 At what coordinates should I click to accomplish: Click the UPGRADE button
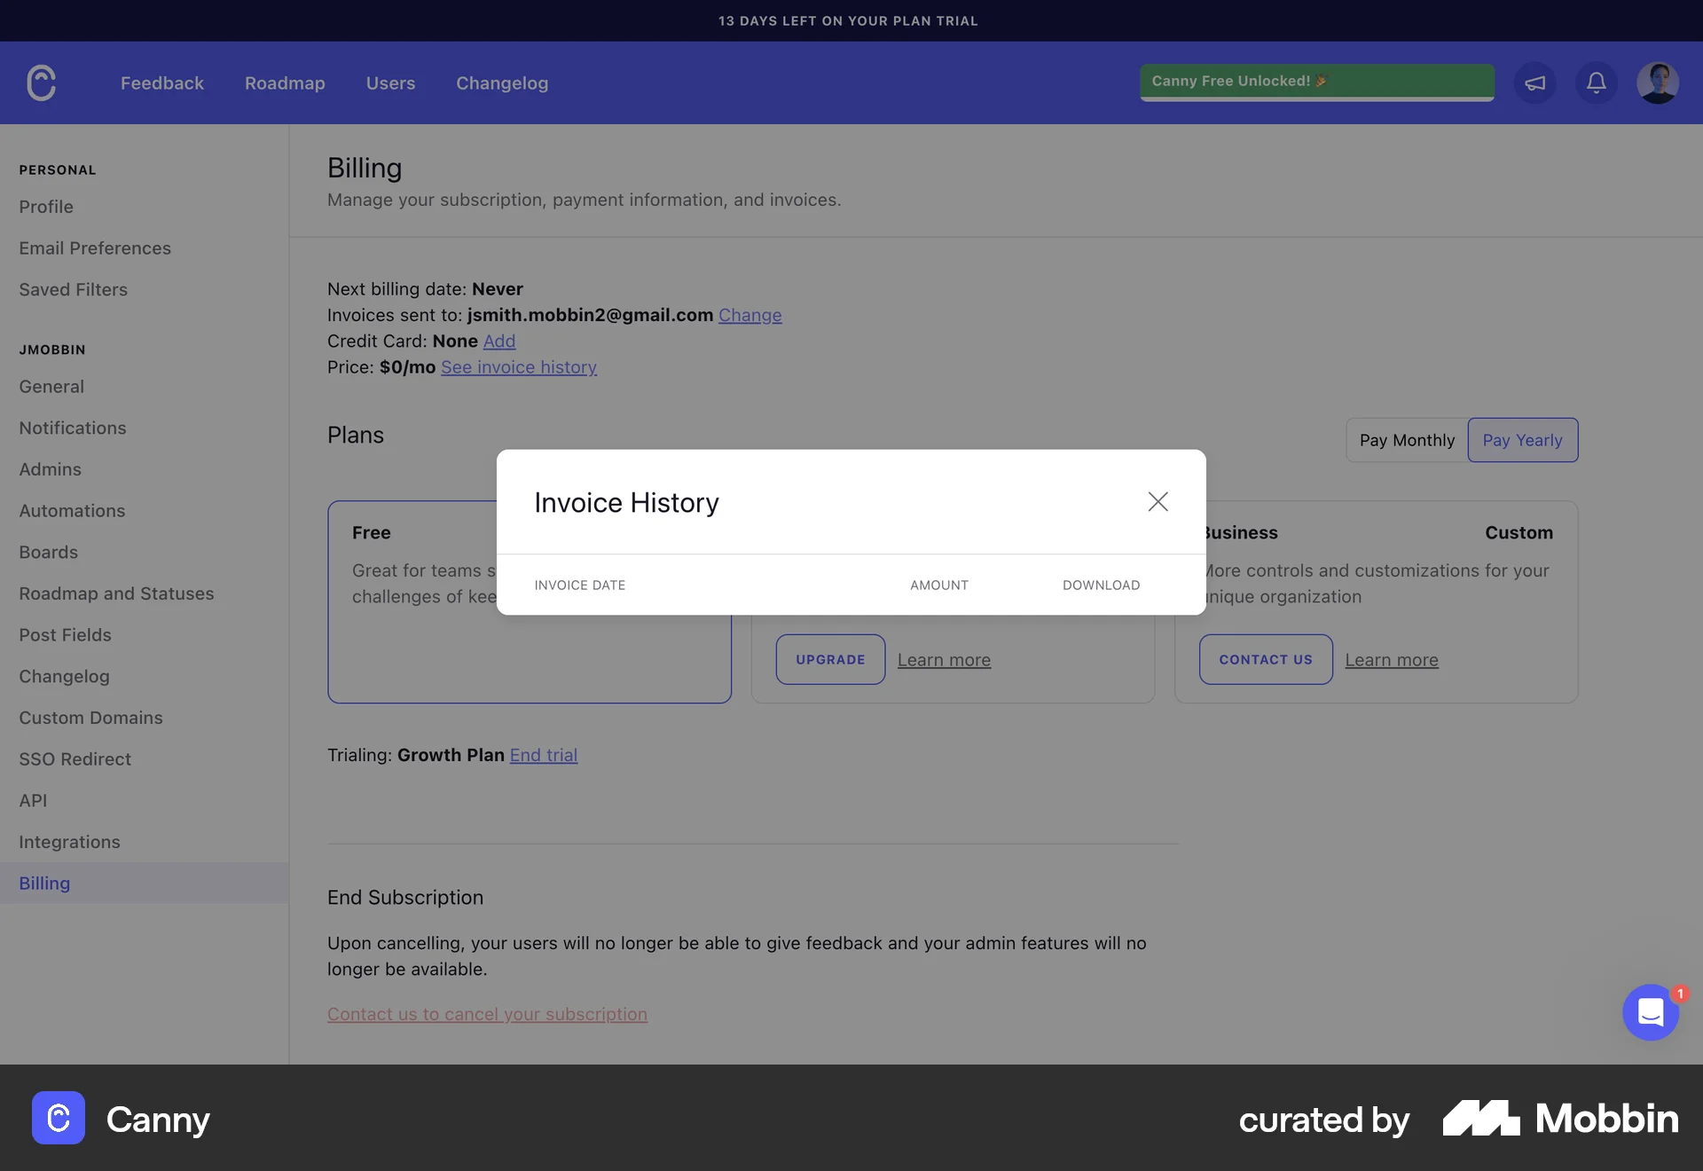tap(830, 659)
